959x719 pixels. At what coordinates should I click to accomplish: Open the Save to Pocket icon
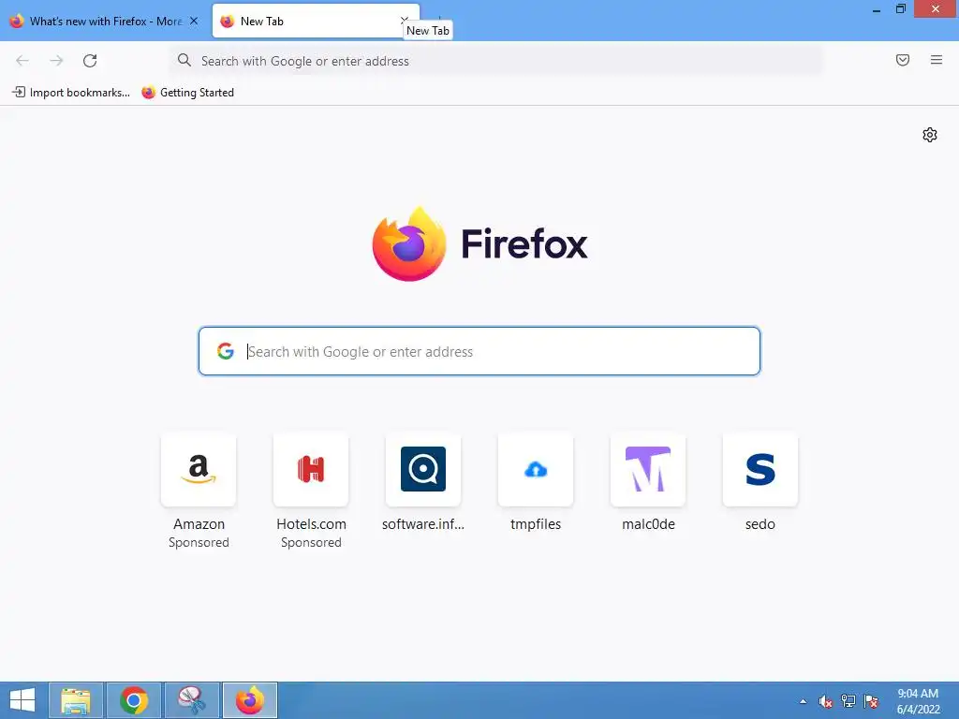click(x=902, y=60)
